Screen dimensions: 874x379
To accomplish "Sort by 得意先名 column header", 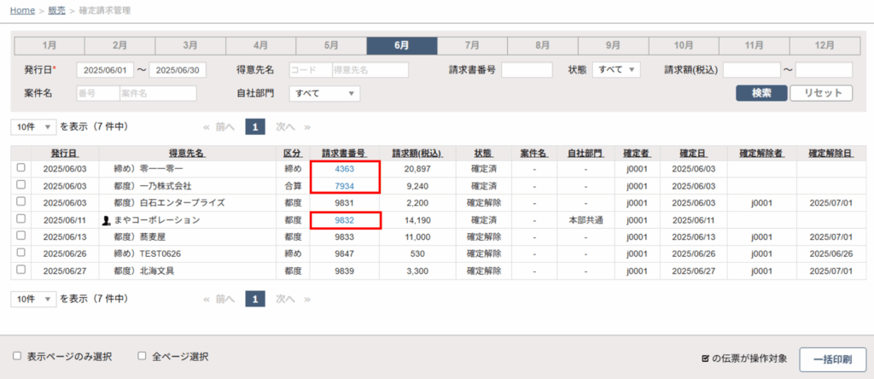I will click(187, 153).
